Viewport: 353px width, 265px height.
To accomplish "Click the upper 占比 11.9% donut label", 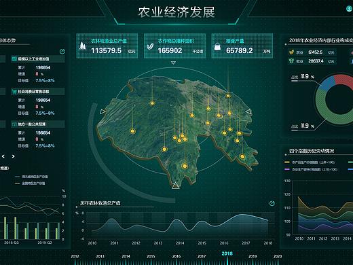I will coord(303,77).
